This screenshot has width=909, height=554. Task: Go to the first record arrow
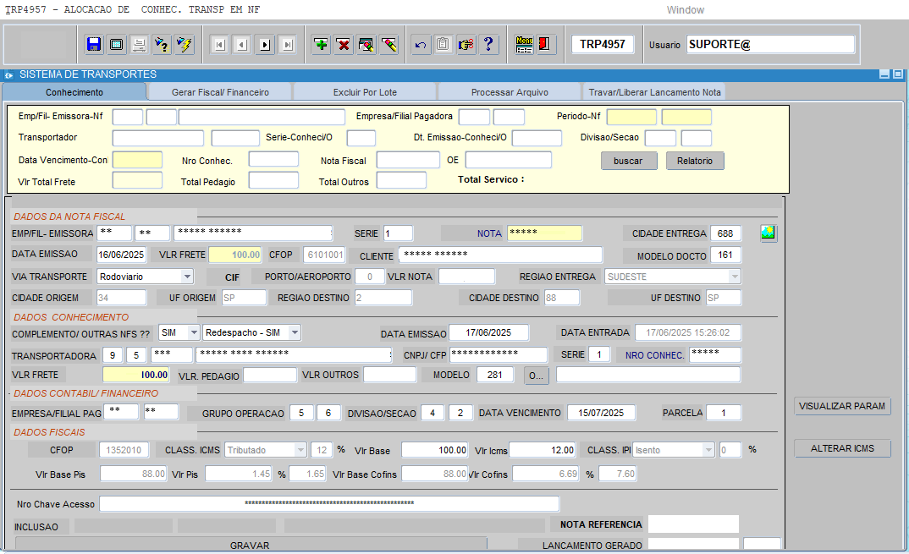click(219, 45)
